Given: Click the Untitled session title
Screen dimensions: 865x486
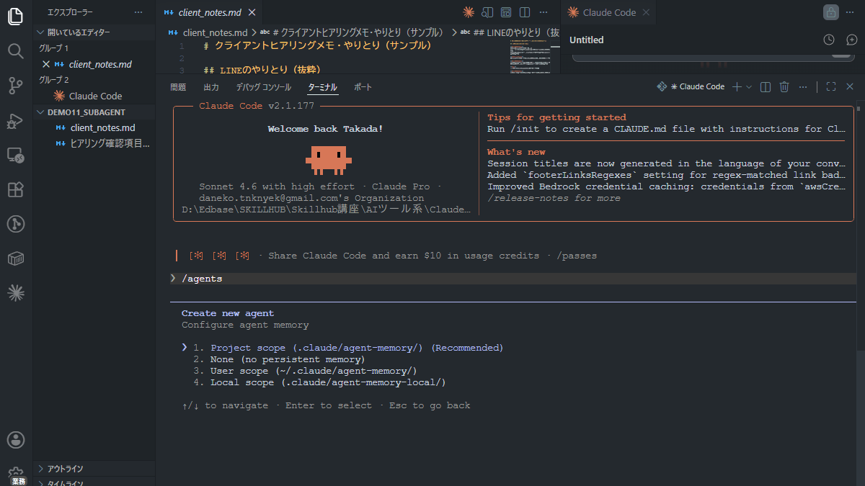Looking at the screenshot, I should pyautogui.click(x=587, y=40).
